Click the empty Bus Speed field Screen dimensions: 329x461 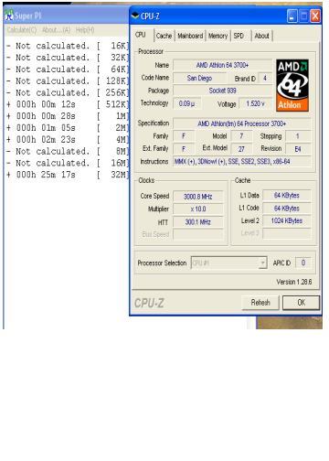(x=197, y=234)
